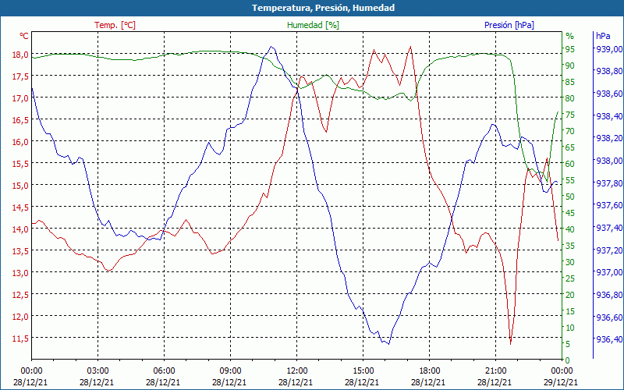Click the '°C' unit label on temperature axis
624x390 pixels.
pos(24,36)
